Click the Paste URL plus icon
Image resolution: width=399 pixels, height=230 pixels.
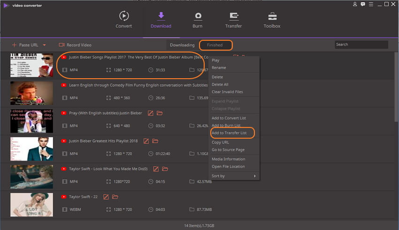click(x=14, y=45)
